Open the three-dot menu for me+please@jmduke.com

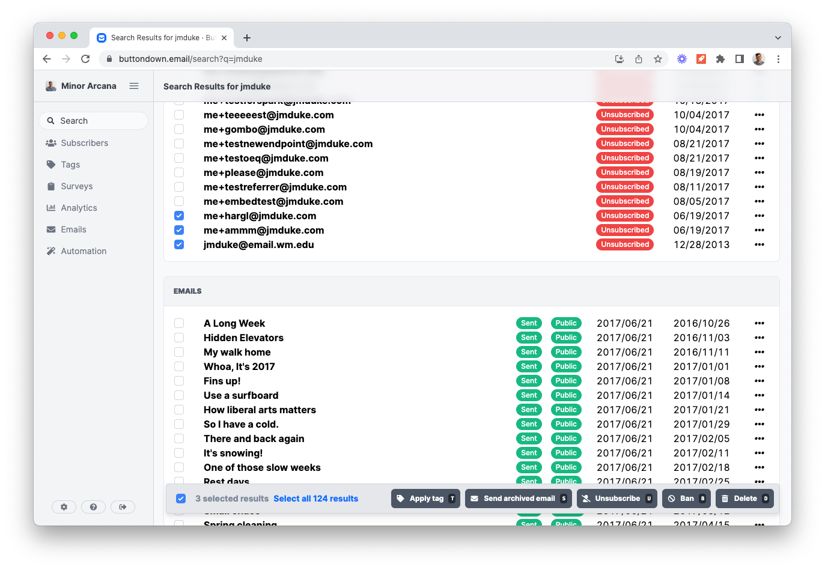coord(760,172)
